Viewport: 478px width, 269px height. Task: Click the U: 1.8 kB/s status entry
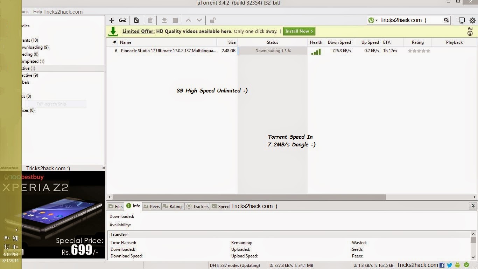[x=373, y=265]
